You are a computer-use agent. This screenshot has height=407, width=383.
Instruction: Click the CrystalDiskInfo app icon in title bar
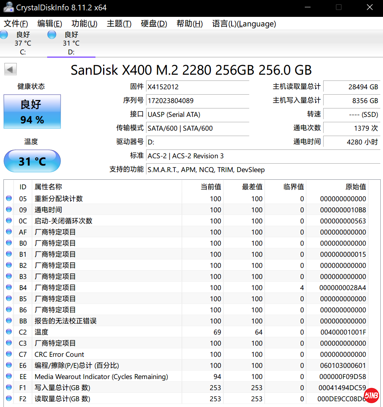pos(8,7)
